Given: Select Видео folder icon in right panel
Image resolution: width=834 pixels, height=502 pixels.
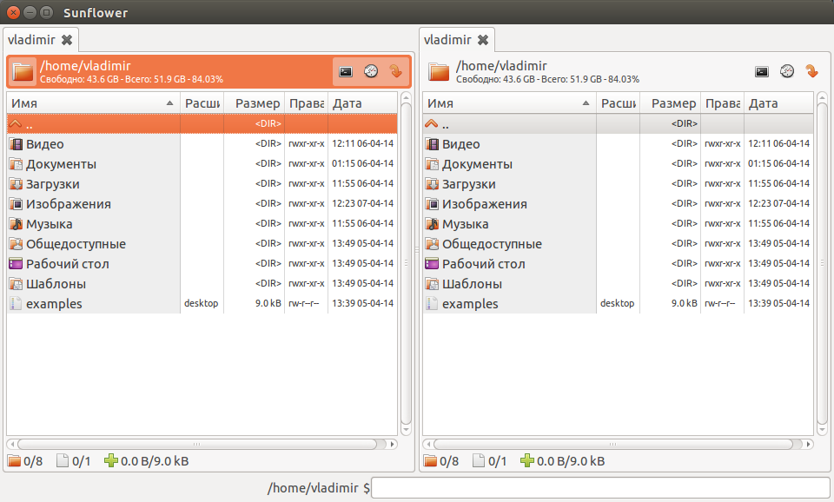Looking at the screenshot, I should [x=433, y=143].
